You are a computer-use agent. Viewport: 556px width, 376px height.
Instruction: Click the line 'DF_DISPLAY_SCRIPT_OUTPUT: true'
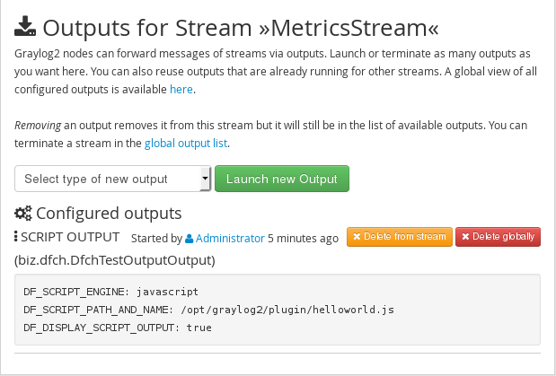click(x=118, y=328)
